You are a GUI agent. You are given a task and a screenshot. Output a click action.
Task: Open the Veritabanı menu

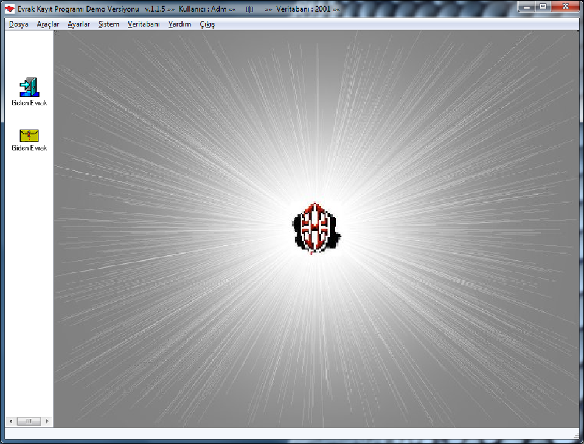pyautogui.click(x=144, y=24)
